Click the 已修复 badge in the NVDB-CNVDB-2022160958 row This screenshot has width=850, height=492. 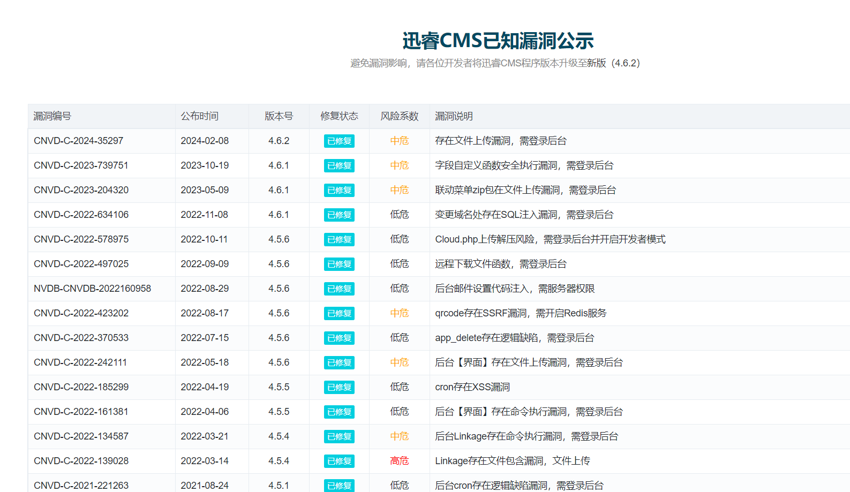click(339, 289)
